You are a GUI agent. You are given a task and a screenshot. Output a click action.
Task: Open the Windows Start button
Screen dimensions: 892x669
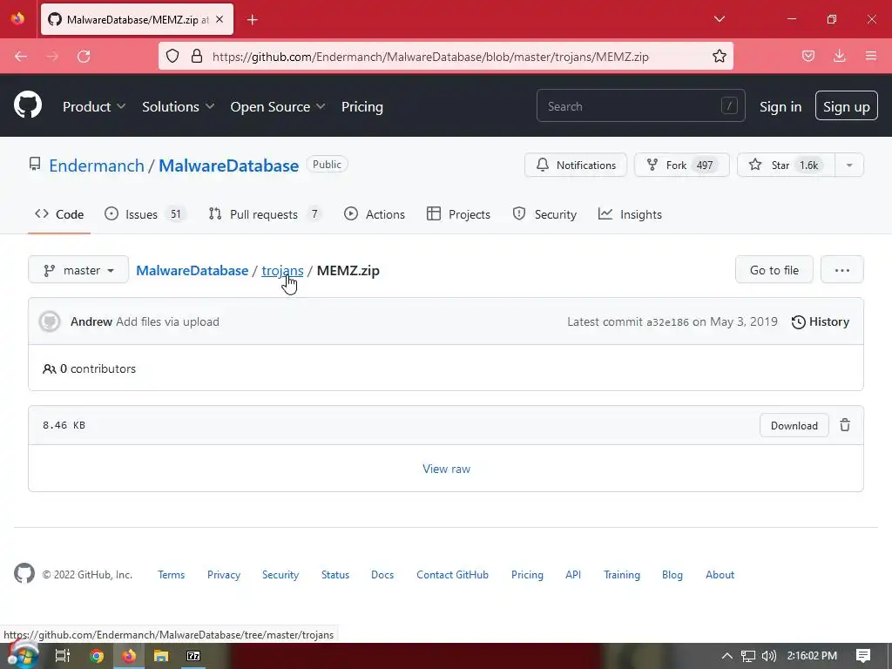[x=23, y=655]
